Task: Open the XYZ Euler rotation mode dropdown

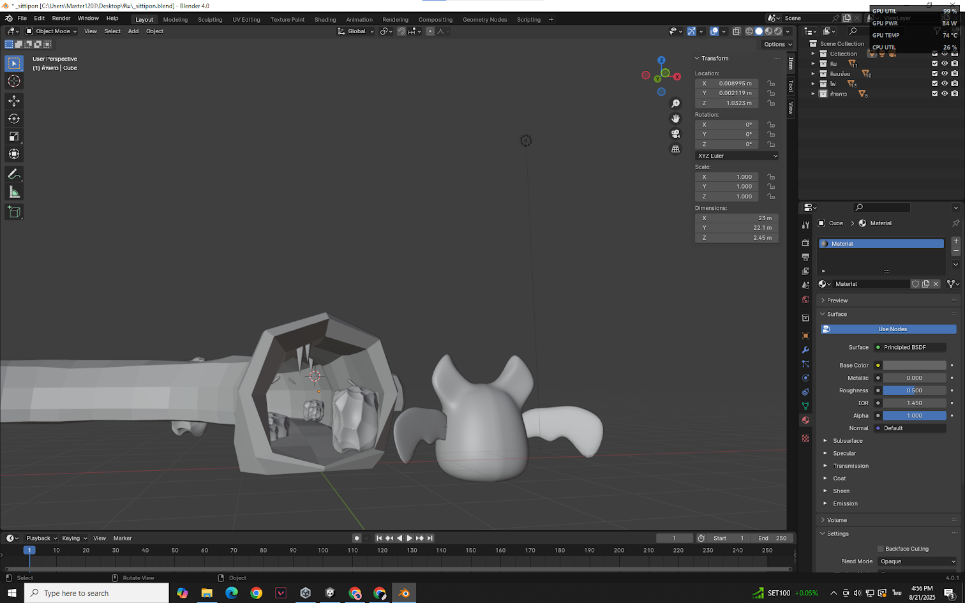Action: pyautogui.click(x=737, y=156)
